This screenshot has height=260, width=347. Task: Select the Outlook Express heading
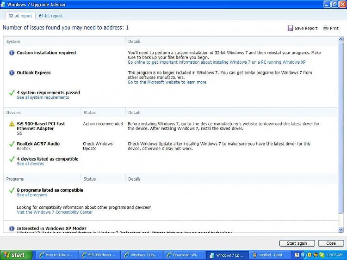pyautogui.click(x=34, y=73)
